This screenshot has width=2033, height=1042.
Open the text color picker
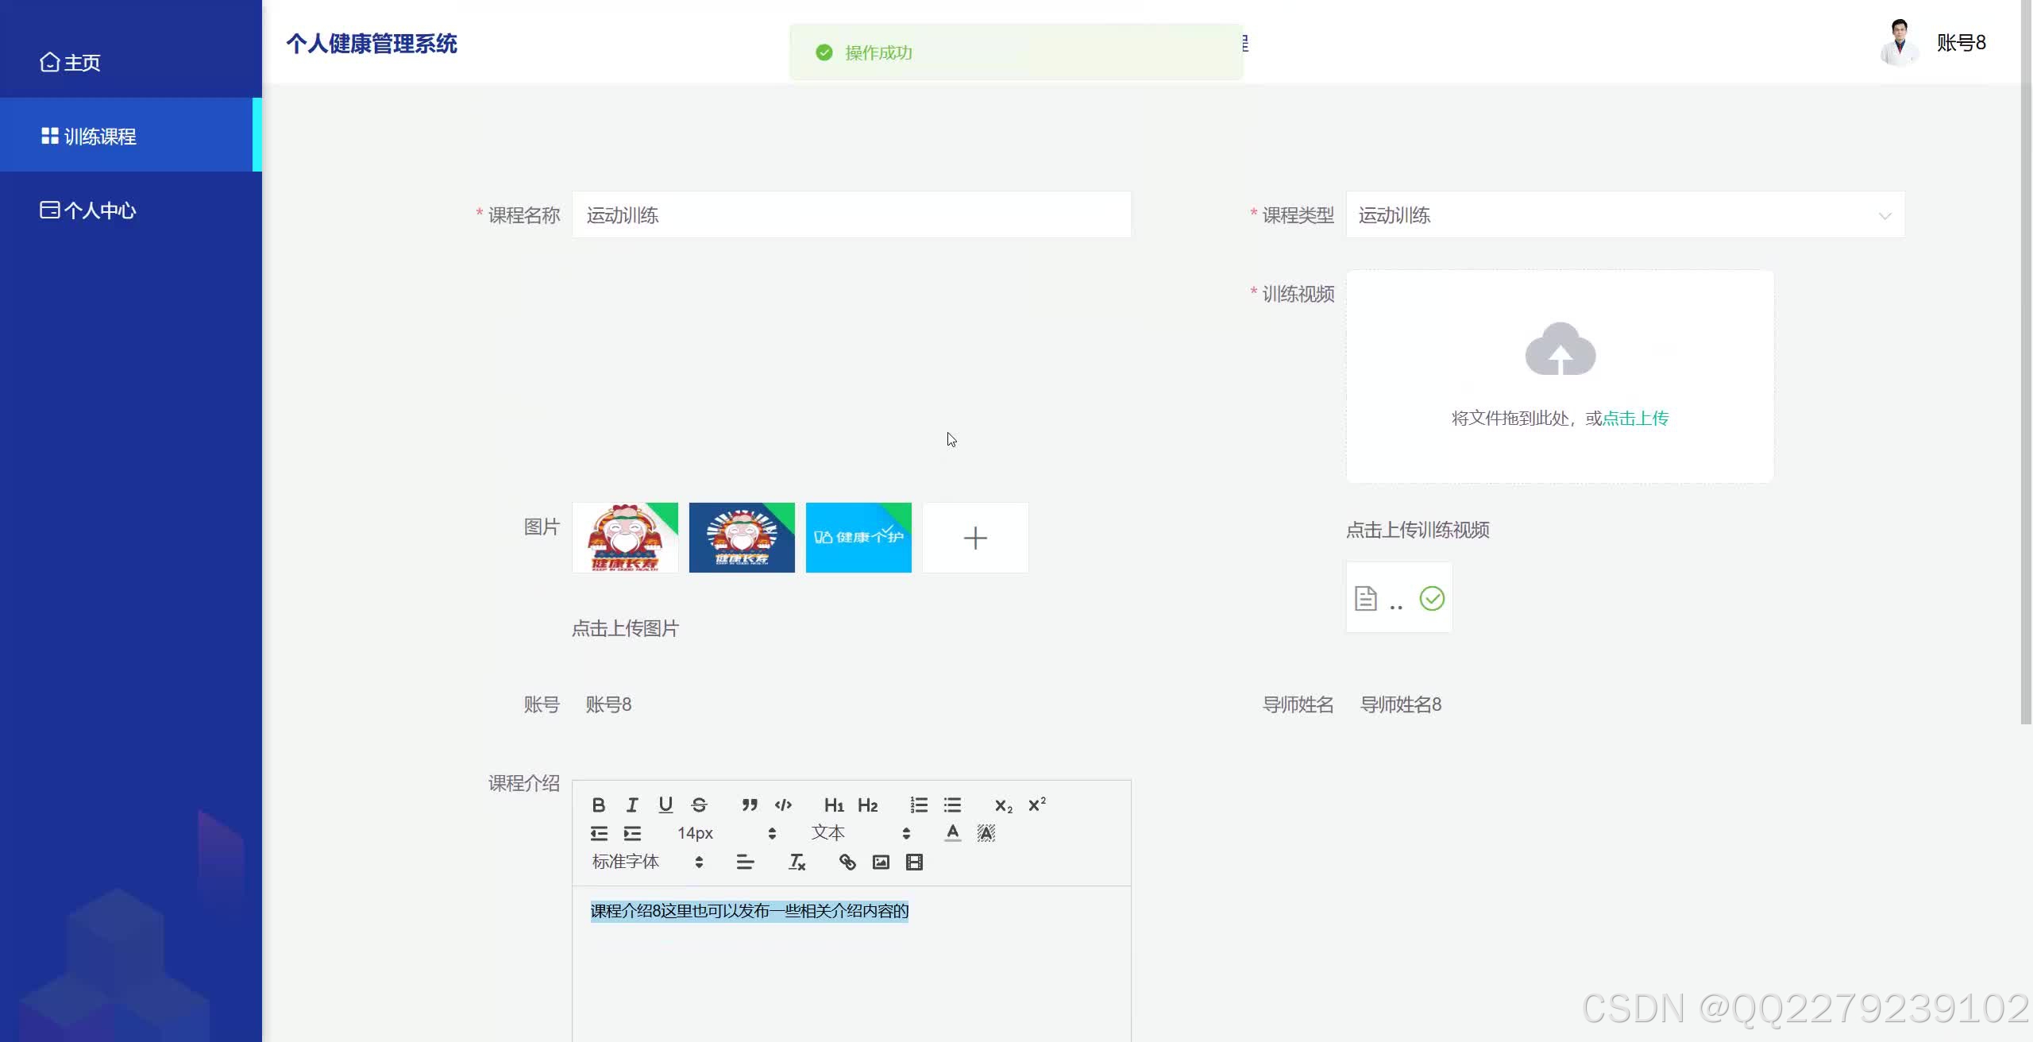[x=952, y=833]
